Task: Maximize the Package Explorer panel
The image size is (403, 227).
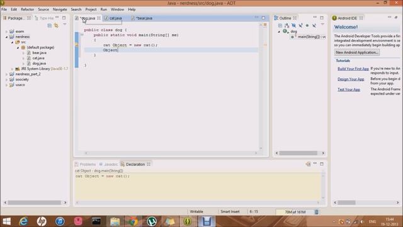Action: [x=64, y=18]
